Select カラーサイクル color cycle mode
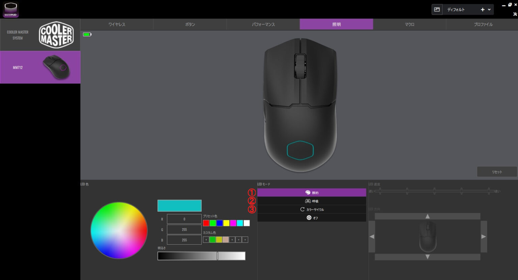This screenshot has height=280, width=518. (x=312, y=209)
